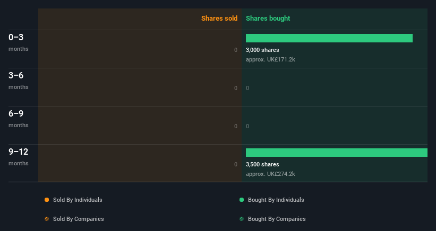Viewport: 436px width, 231px height.
Task: Click the approx. UK£274.2k amount
Action: tap(270, 174)
